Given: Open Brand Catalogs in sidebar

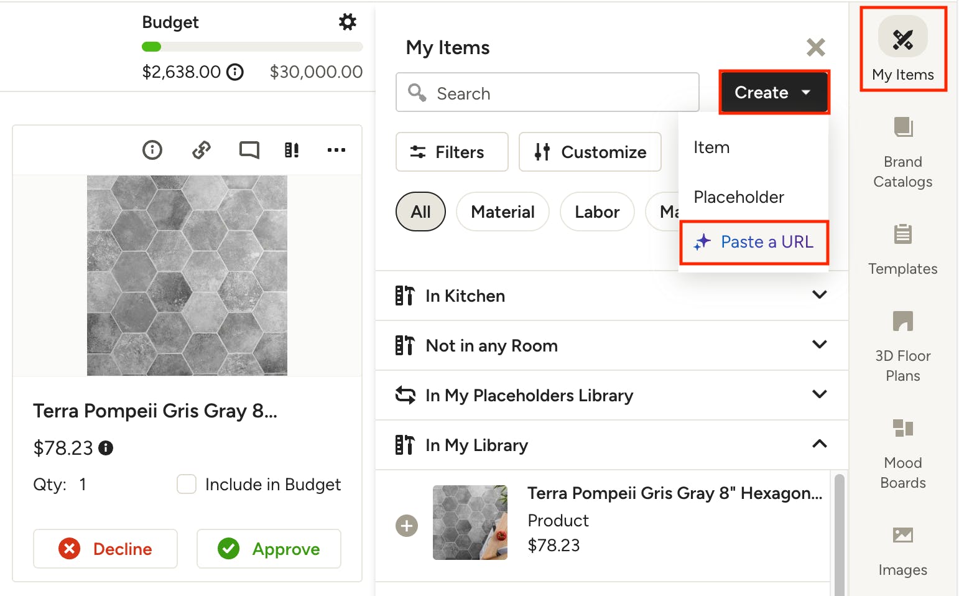Looking at the screenshot, I should click(902, 153).
